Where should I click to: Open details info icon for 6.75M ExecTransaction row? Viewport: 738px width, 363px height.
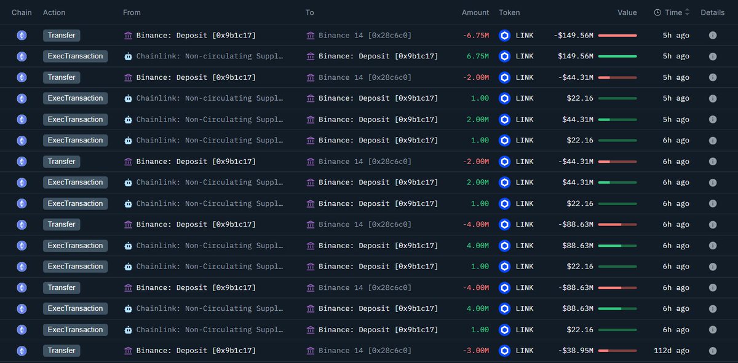tap(713, 57)
